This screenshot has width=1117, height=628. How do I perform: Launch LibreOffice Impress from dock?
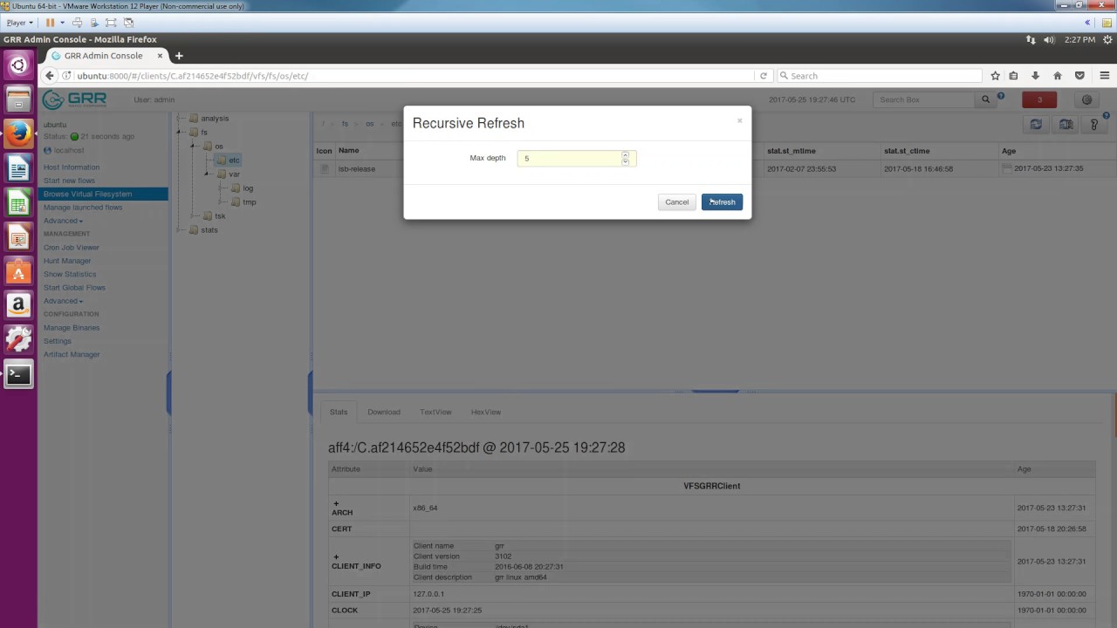coord(18,236)
